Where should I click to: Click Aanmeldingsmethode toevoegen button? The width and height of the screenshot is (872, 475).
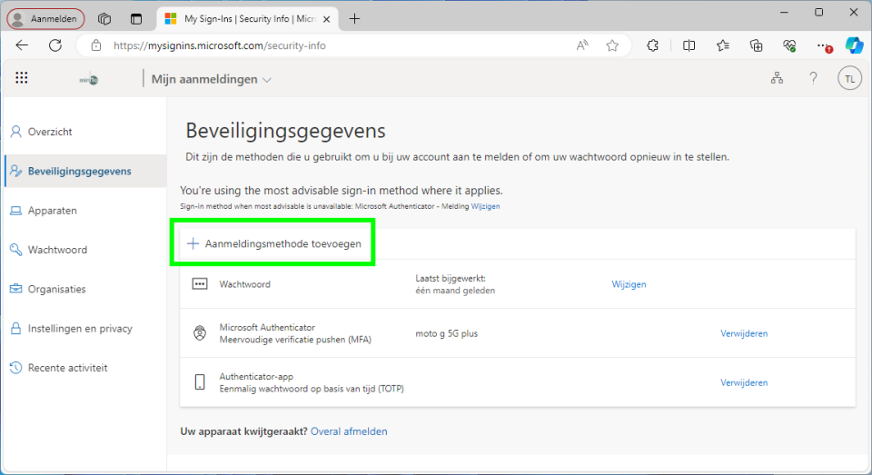coord(274,243)
